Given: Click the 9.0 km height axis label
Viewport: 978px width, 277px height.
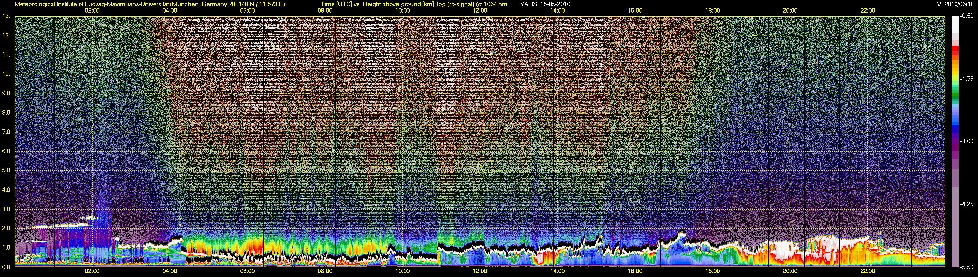Looking at the screenshot, I should [6, 93].
